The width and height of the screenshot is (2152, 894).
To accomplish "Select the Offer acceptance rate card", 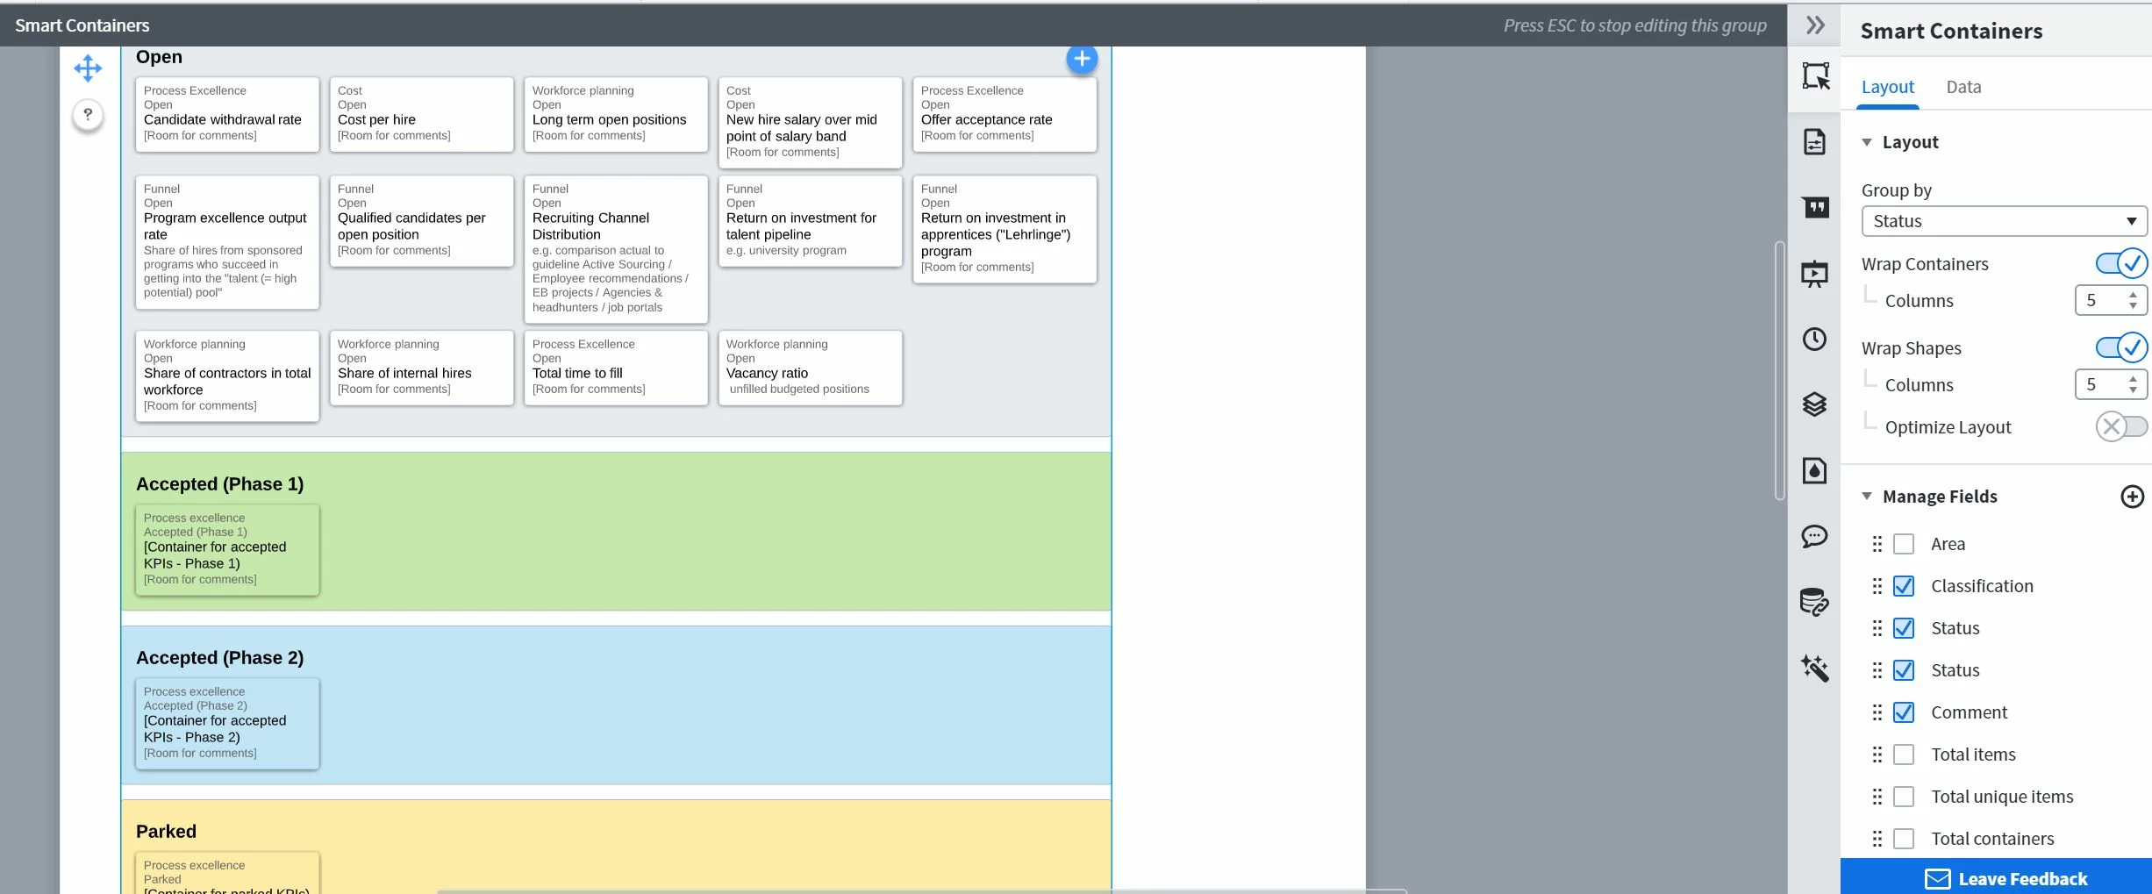I will coord(1005,114).
